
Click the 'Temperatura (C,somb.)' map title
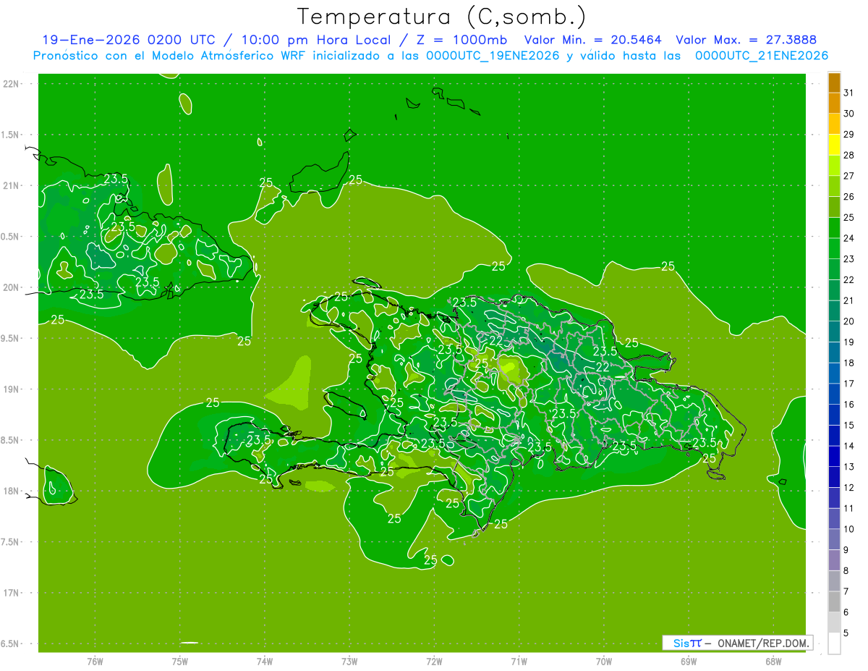tap(441, 17)
